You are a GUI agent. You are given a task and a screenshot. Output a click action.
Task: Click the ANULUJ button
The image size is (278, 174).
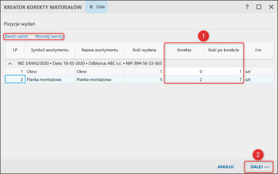[x=225, y=167]
